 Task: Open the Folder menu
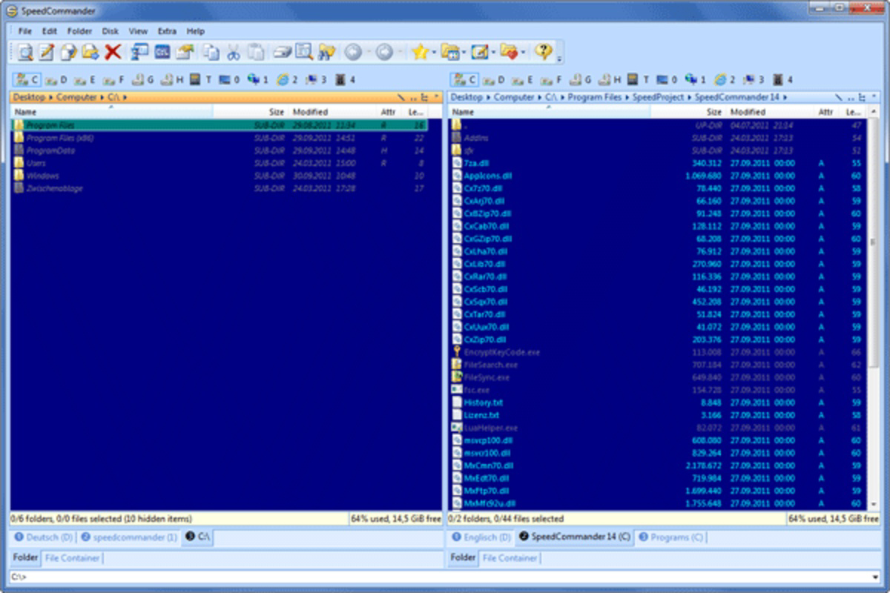coord(79,31)
